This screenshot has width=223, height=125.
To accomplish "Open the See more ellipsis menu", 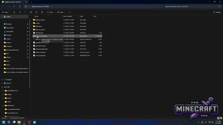I will (x=69, y=12).
